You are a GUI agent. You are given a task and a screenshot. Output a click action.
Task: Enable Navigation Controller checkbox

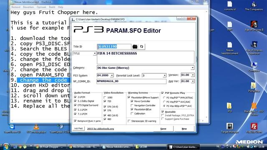coord(132,105)
